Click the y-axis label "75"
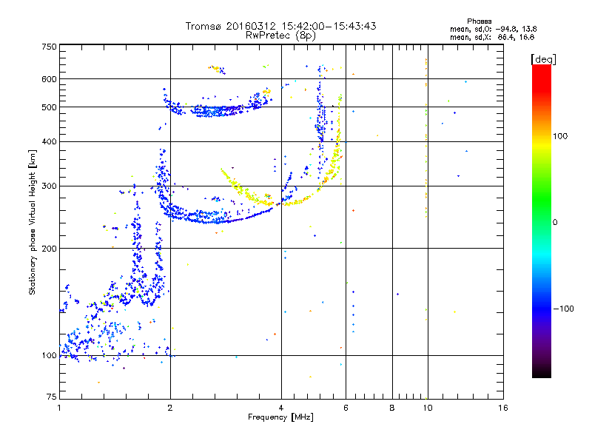592x444 pixels. pyautogui.click(x=52, y=397)
